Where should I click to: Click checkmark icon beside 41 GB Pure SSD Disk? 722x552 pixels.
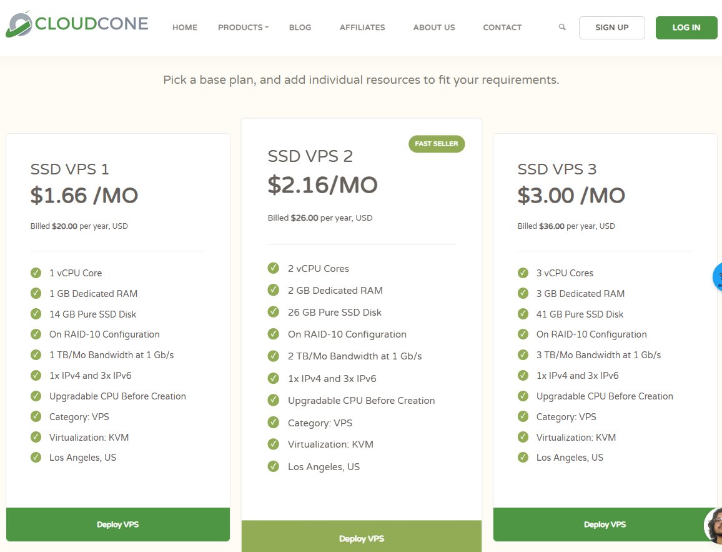coord(523,314)
